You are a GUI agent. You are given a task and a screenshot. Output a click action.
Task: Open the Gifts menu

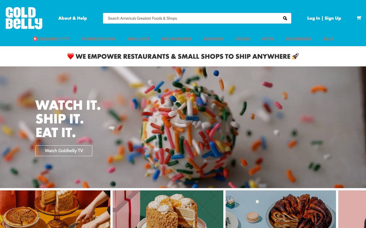click(x=268, y=39)
